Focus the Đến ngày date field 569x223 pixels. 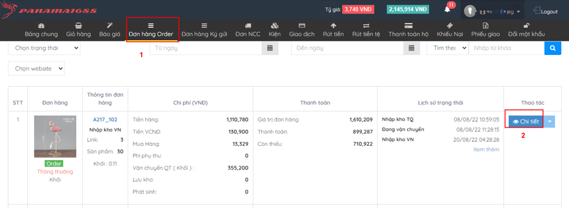click(x=347, y=48)
